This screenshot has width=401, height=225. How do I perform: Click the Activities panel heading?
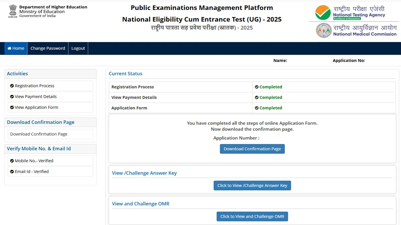pos(17,74)
